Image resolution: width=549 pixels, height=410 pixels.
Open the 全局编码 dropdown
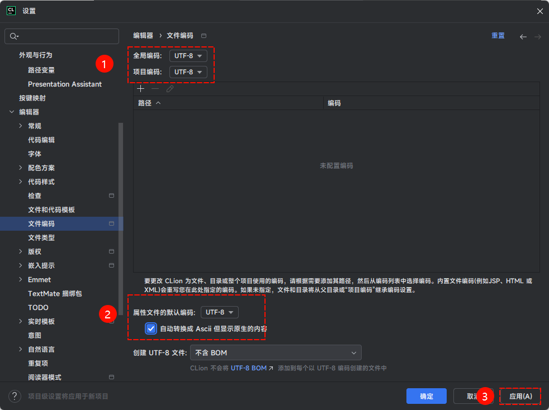[x=188, y=55]
